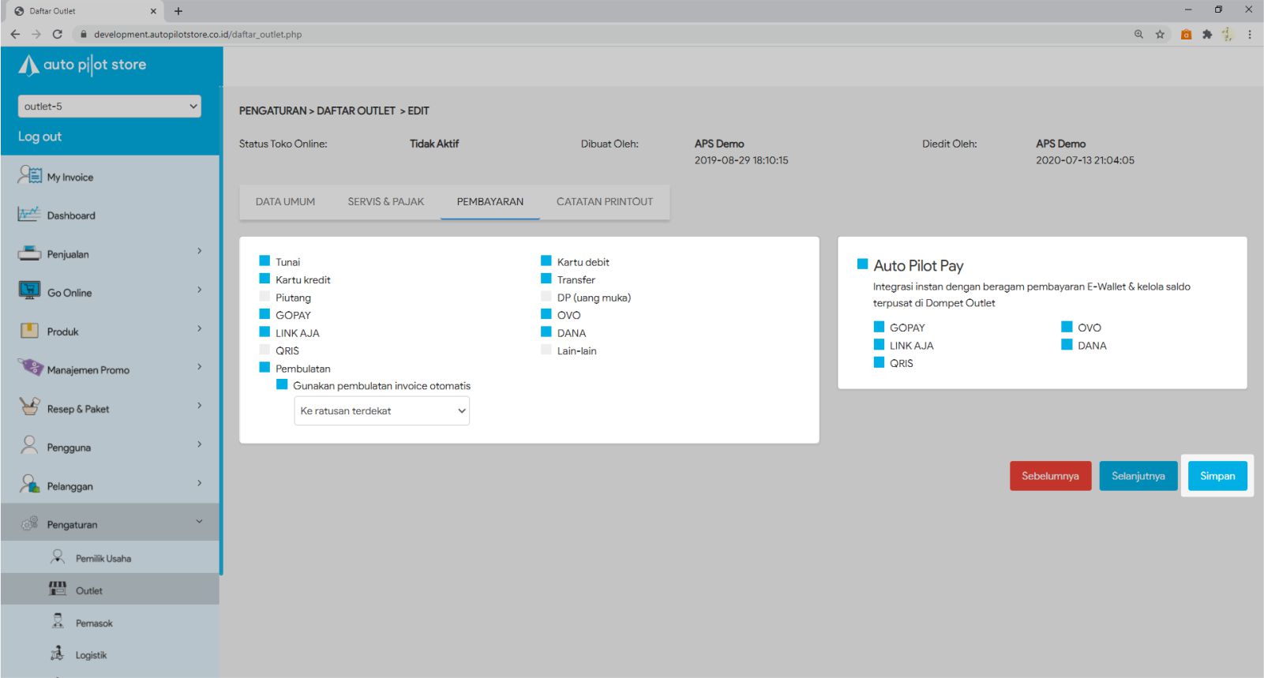Open the Ke ratusan terdekat rounding dropdown
This screenshot has width=1264, height=678.
pos(381,410)
